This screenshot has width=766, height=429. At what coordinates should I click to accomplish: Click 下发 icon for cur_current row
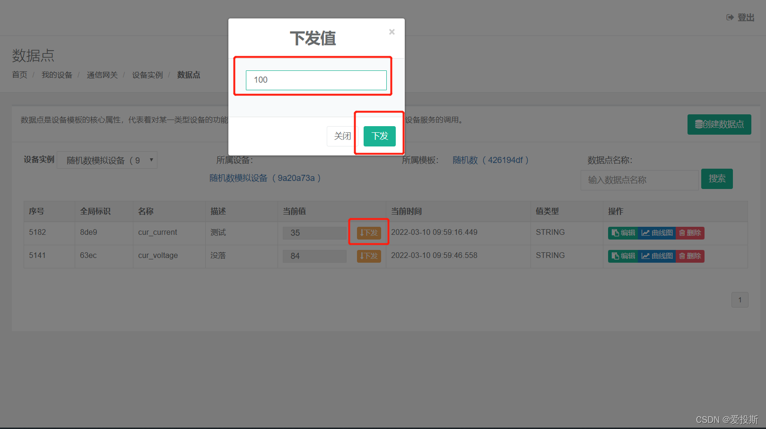(x=369, y=232)
